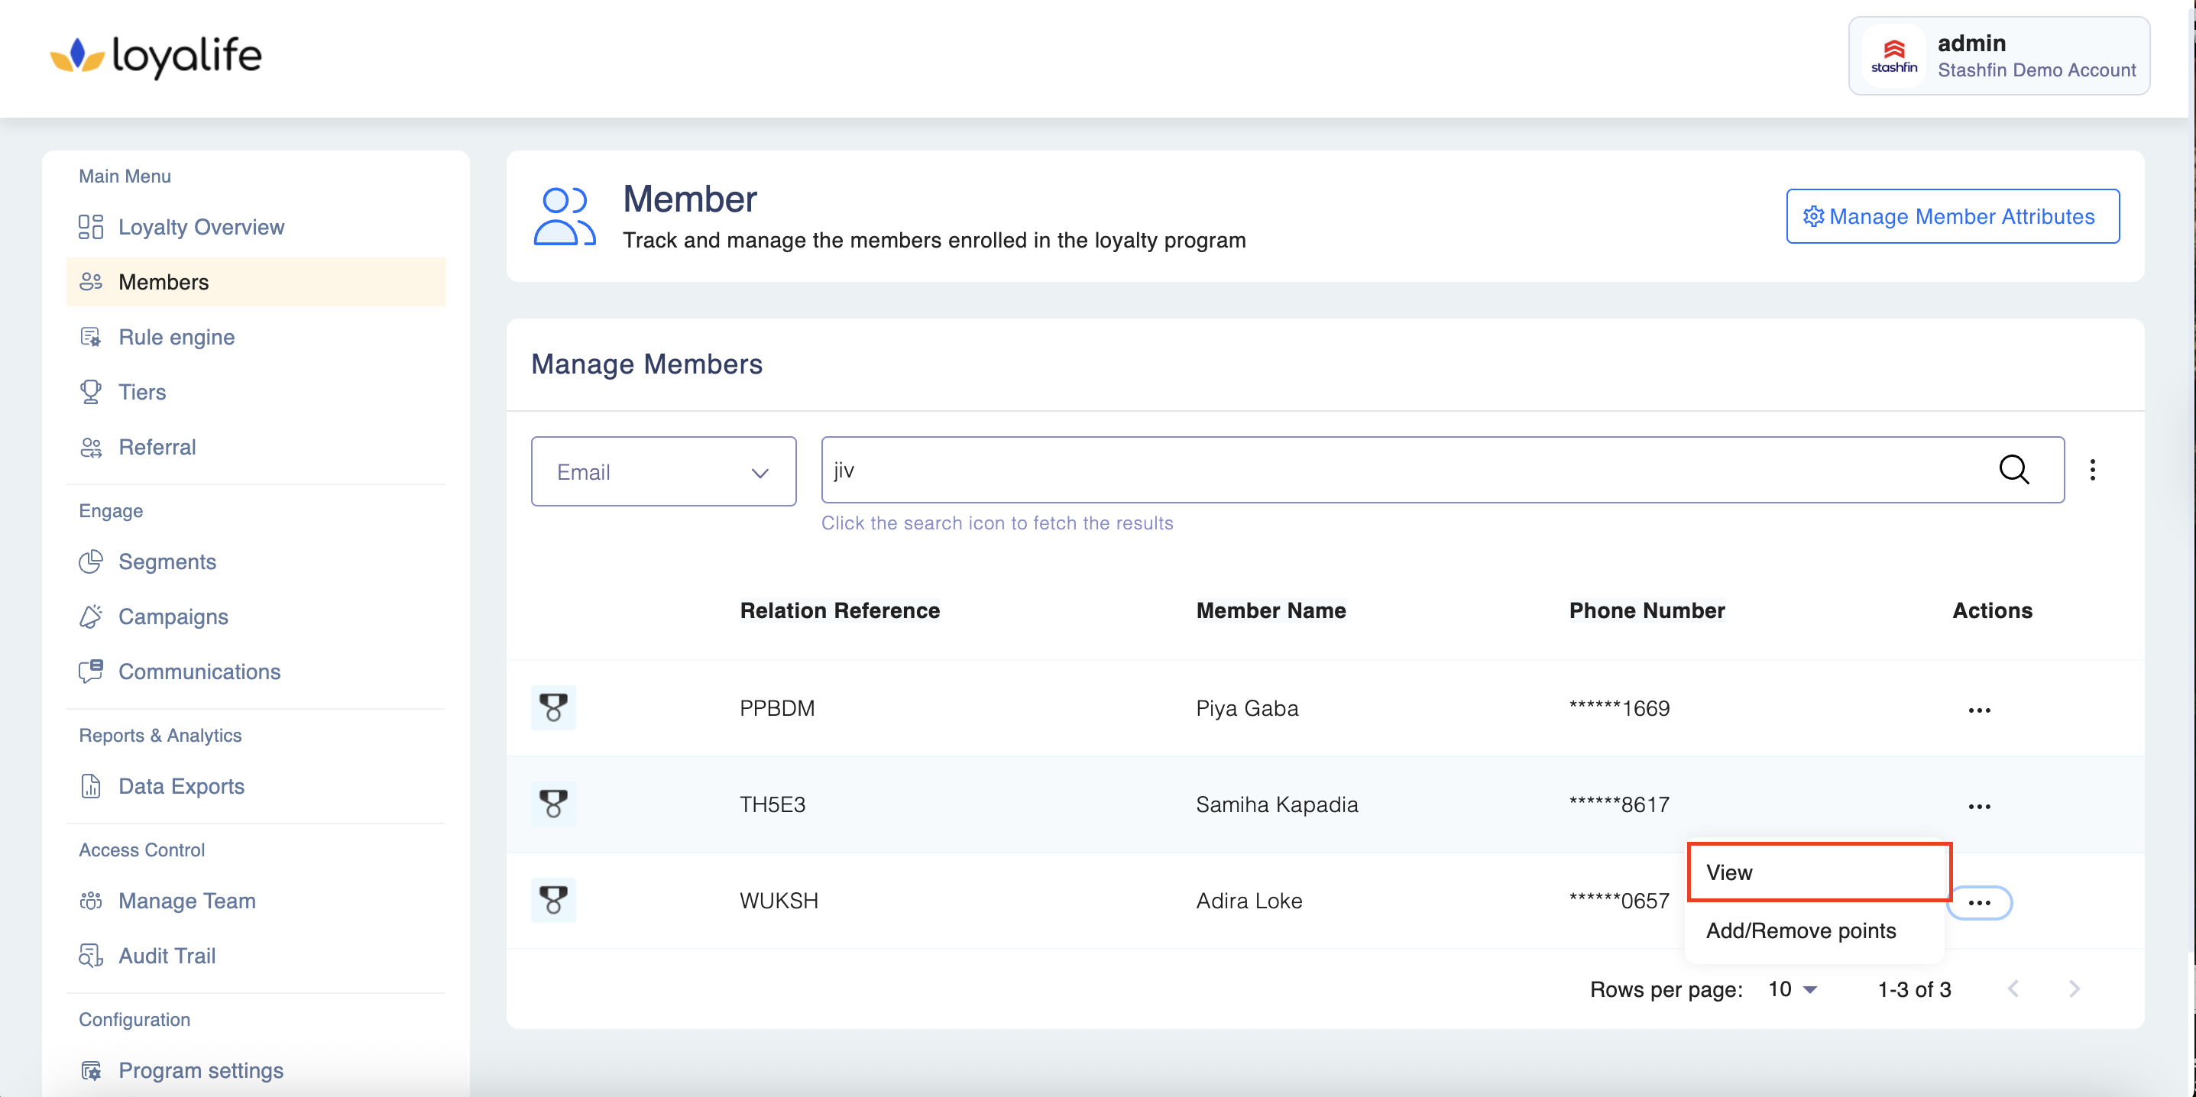Image resolution: width=2196 pixels, height=1097 pixels.
Task: Open the rows per page dropdown
Action: tap(1793, 989)
